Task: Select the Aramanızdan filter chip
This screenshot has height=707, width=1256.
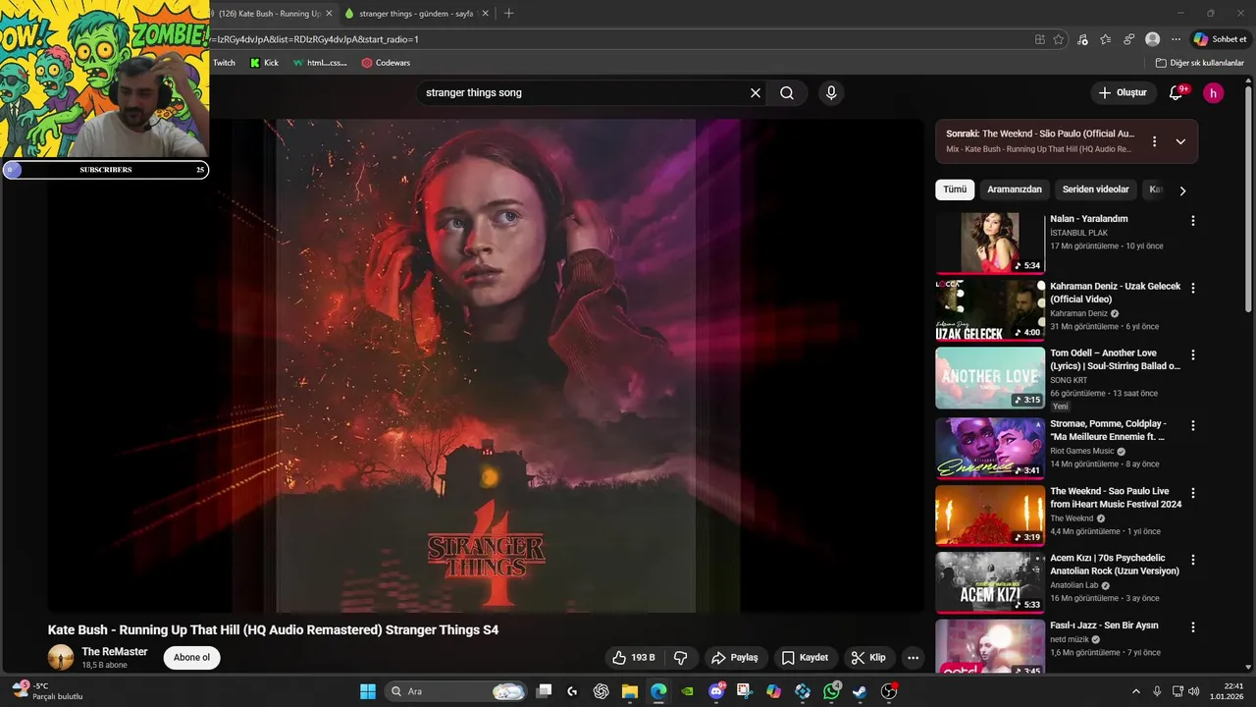Action: click(x=1015, y=190)
